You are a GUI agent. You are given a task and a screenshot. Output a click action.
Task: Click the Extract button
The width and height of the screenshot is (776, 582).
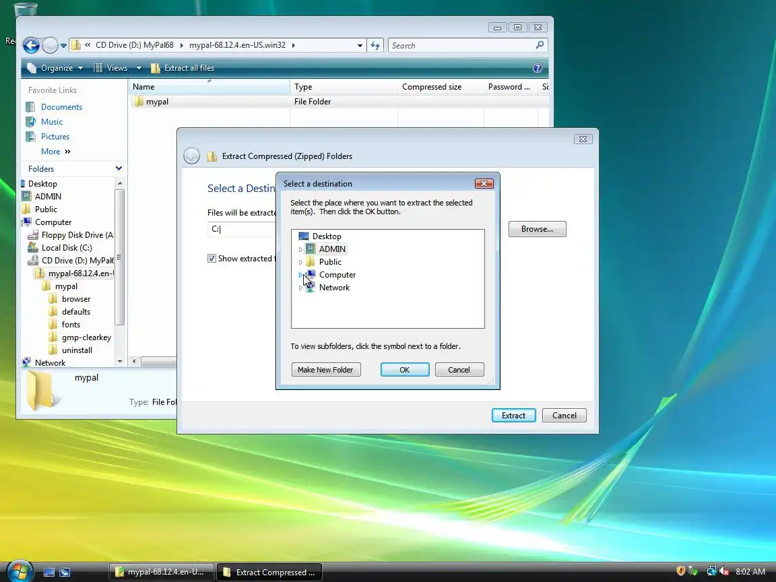513,415
